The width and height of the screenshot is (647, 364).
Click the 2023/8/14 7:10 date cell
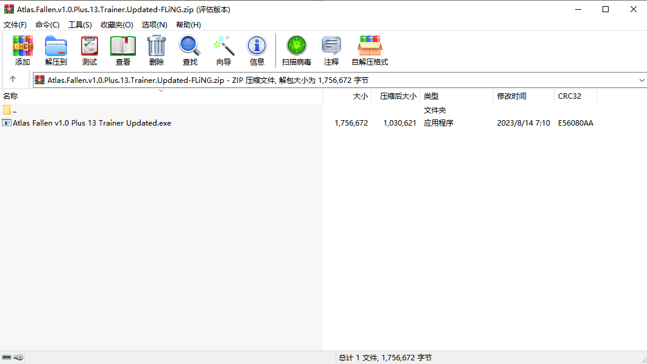click(x=523, y=123)
